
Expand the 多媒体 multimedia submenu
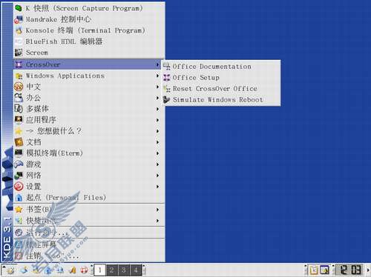89,109
